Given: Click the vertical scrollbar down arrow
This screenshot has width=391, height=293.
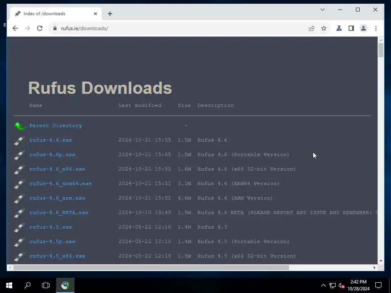Looking at the screenshot, I should pyautogui.click(x=381, y=261).
